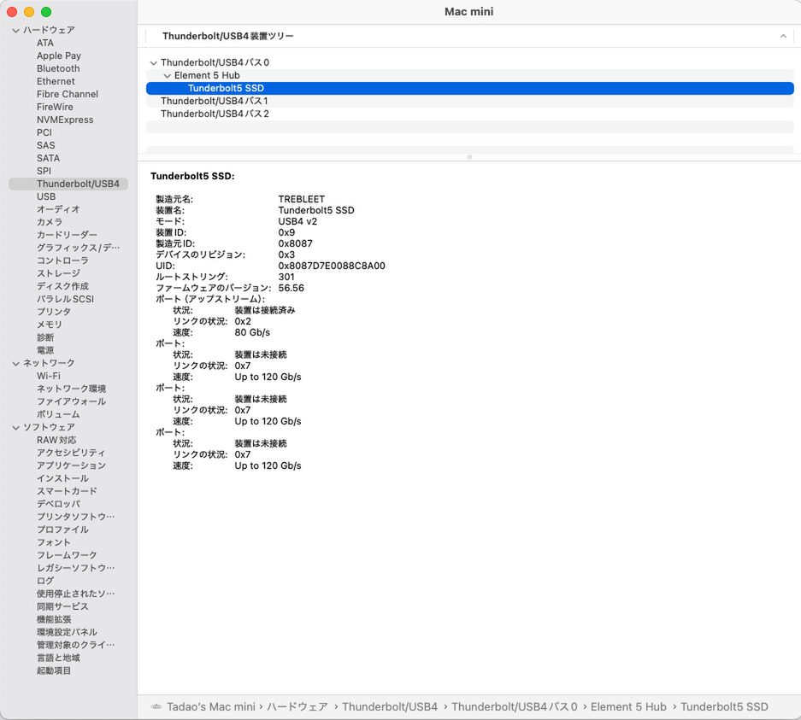Viewport: 801px width, 720px height.
Task: Collapse the ハードウェア sidebar section
Action: point(15,31)
